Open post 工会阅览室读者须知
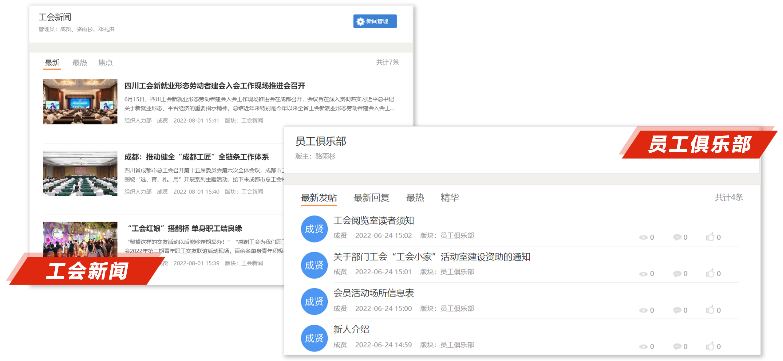The width and height of the screenshot is (783, 361). click(374, 221)
